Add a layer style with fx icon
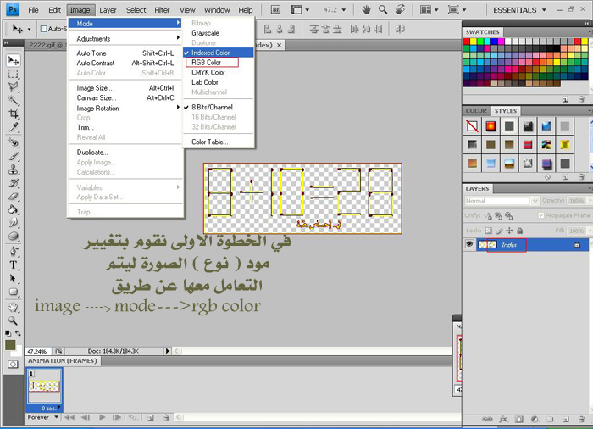This screenshot has width=593, height=429. click(503, 419)
